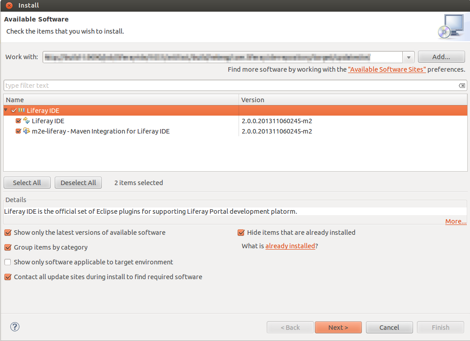Click the m2e-liferay feature icon

(26, 131)
